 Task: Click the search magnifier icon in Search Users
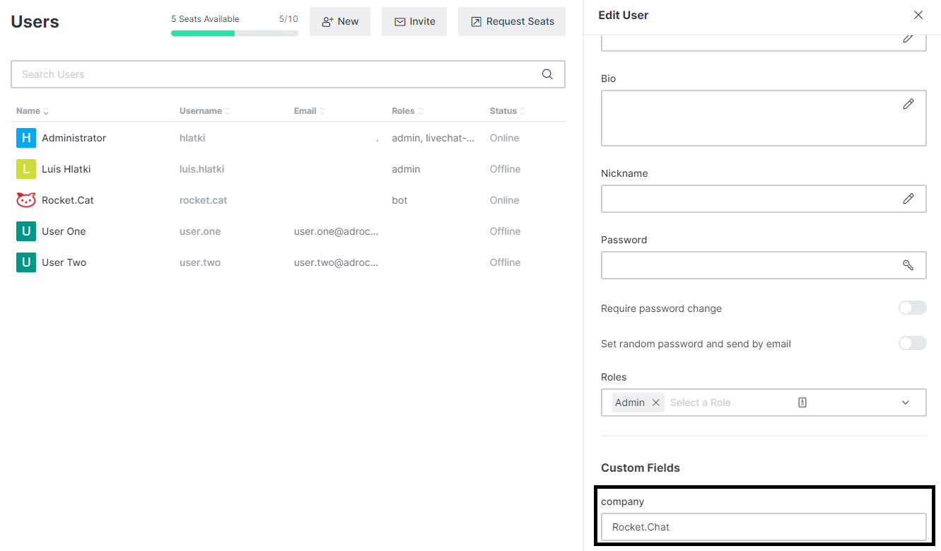pos(547,74)
